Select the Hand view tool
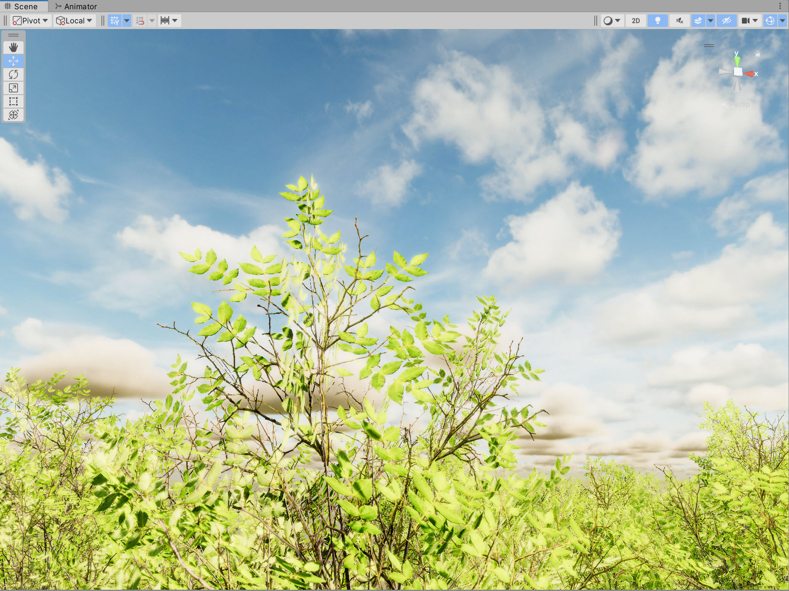789x591 pixels. [13, 48]
